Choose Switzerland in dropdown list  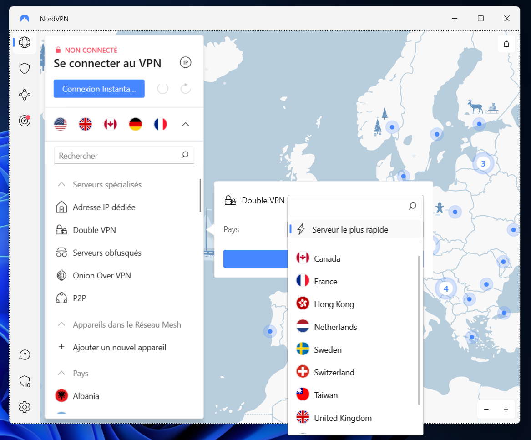coord(355,372)
